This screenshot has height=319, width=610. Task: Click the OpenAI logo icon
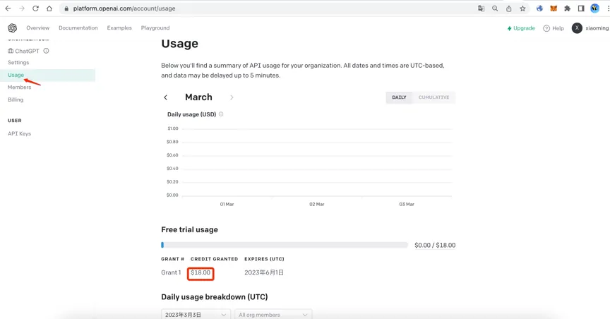coord(12,28)
